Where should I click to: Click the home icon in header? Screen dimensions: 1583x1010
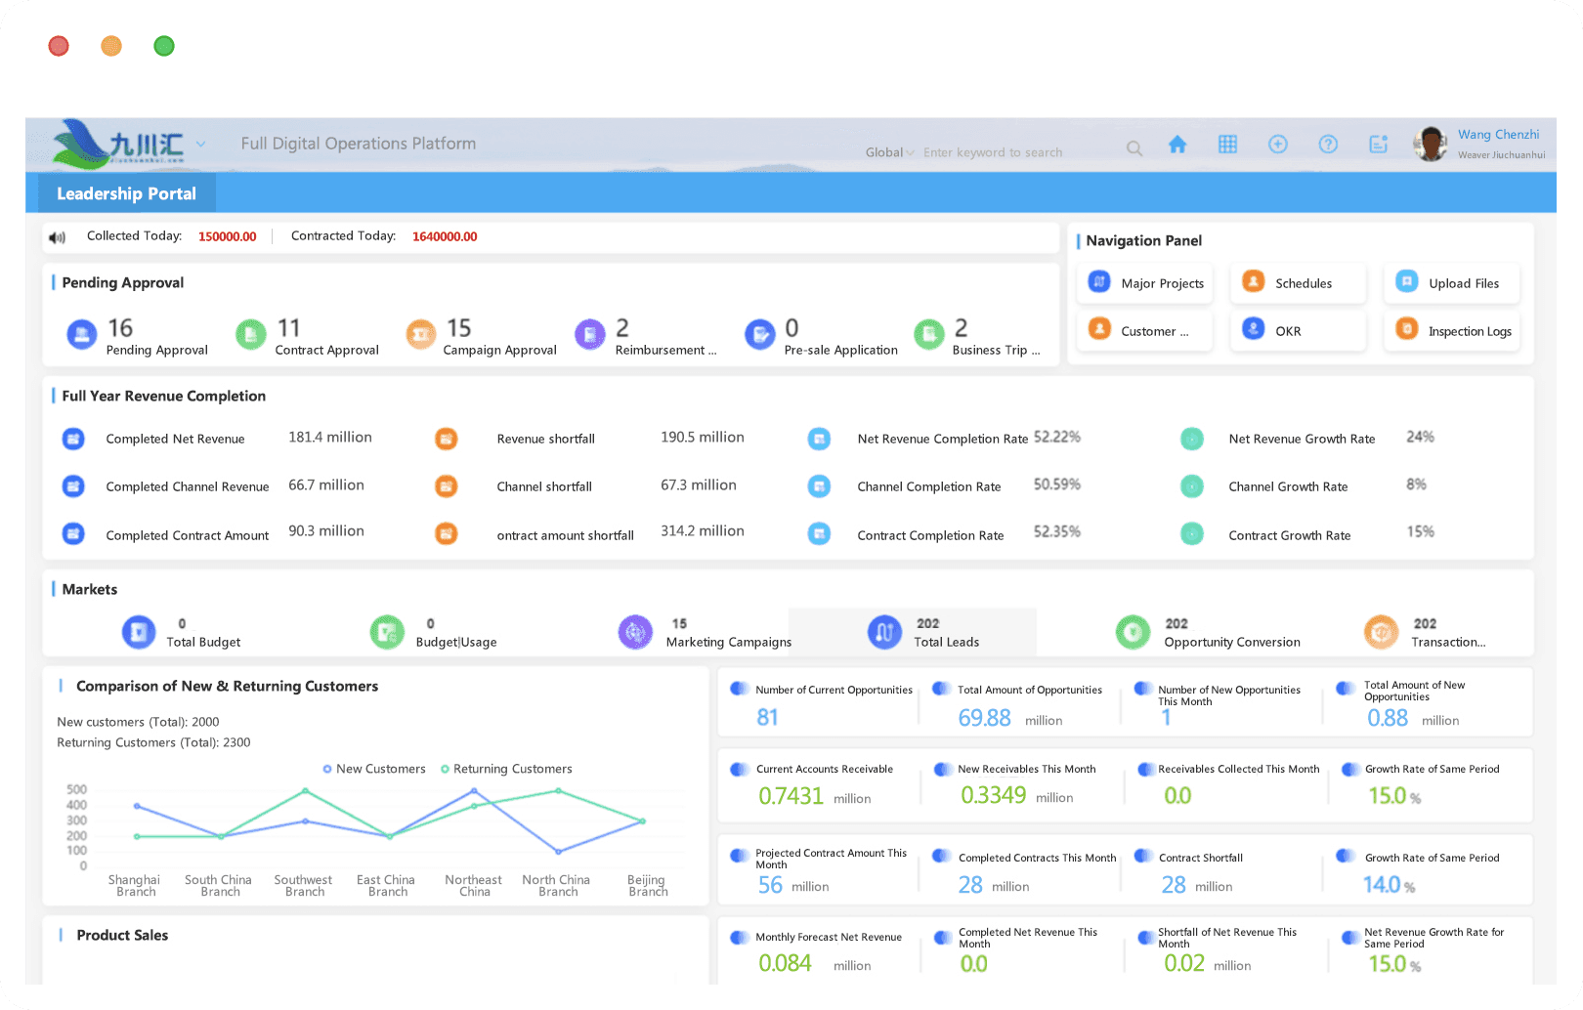click(1177, 145)
